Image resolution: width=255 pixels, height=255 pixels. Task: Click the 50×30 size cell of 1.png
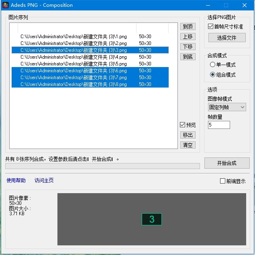click(145, 37)
